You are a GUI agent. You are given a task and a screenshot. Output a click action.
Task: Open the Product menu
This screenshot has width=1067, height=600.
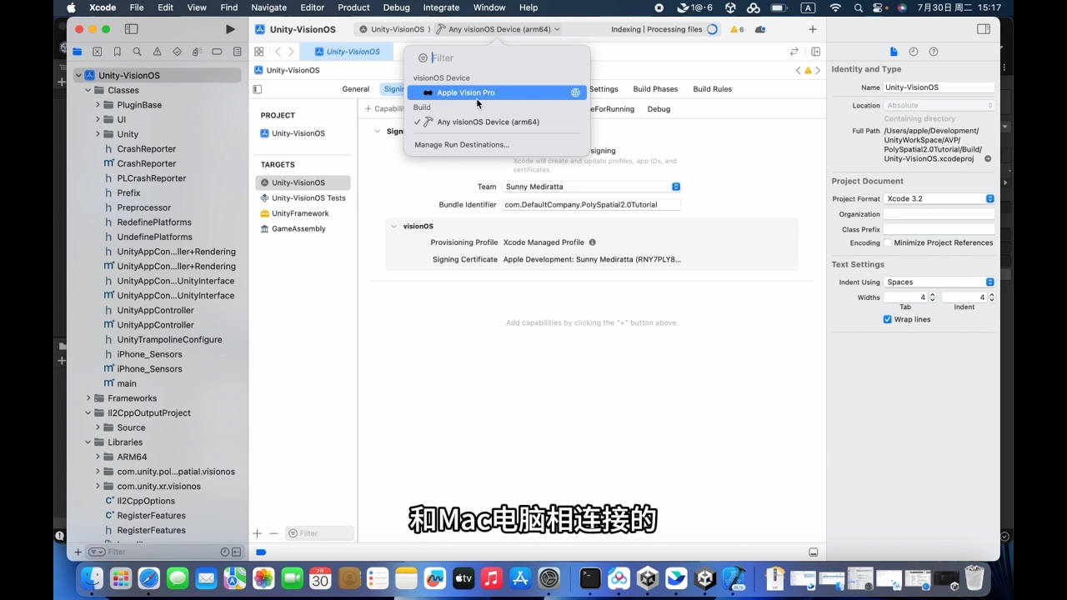click(353, 7)
